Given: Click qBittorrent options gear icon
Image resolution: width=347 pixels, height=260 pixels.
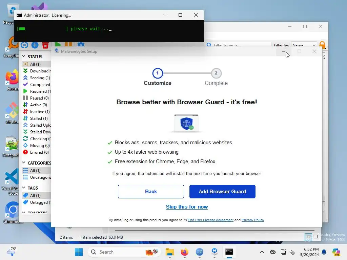Looking at the screenshot, I should 81,44.
